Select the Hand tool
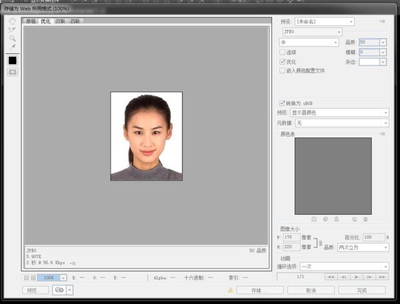400x304 pixels. [12, 21]
